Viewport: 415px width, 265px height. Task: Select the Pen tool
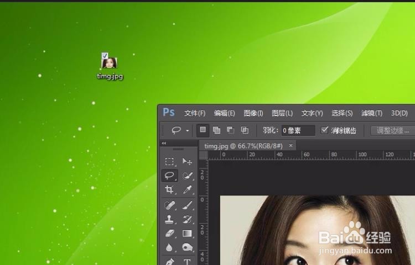point(169,261)
